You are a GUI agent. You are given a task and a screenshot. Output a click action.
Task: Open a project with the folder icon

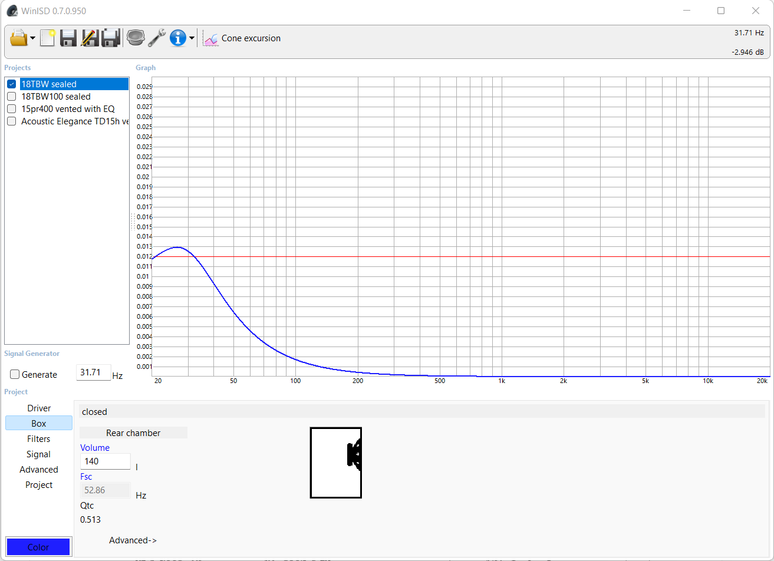coord(19,38)
